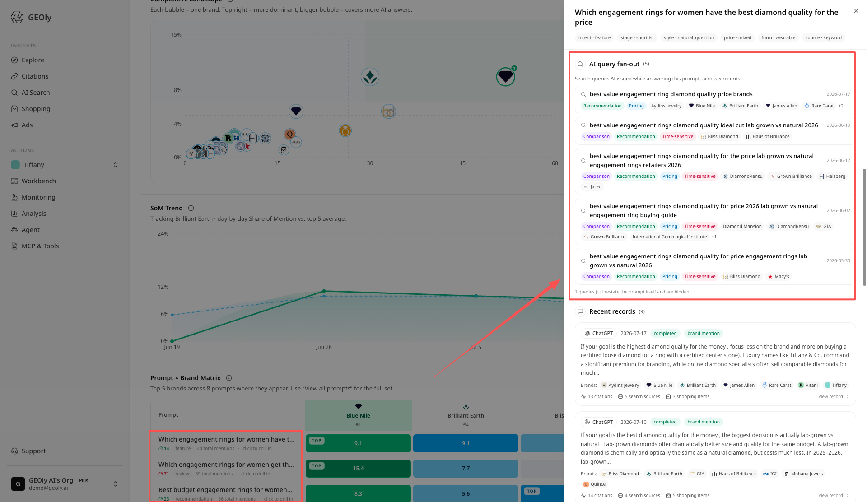This screenshot has width=867, height=502.
Task: Click the Brilliant Earth column header in the matrix
Action: tap(466, 415)
